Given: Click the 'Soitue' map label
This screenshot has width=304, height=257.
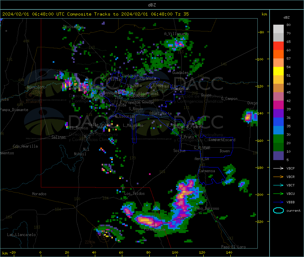Looking at the screenshot, I should [179, 151].
